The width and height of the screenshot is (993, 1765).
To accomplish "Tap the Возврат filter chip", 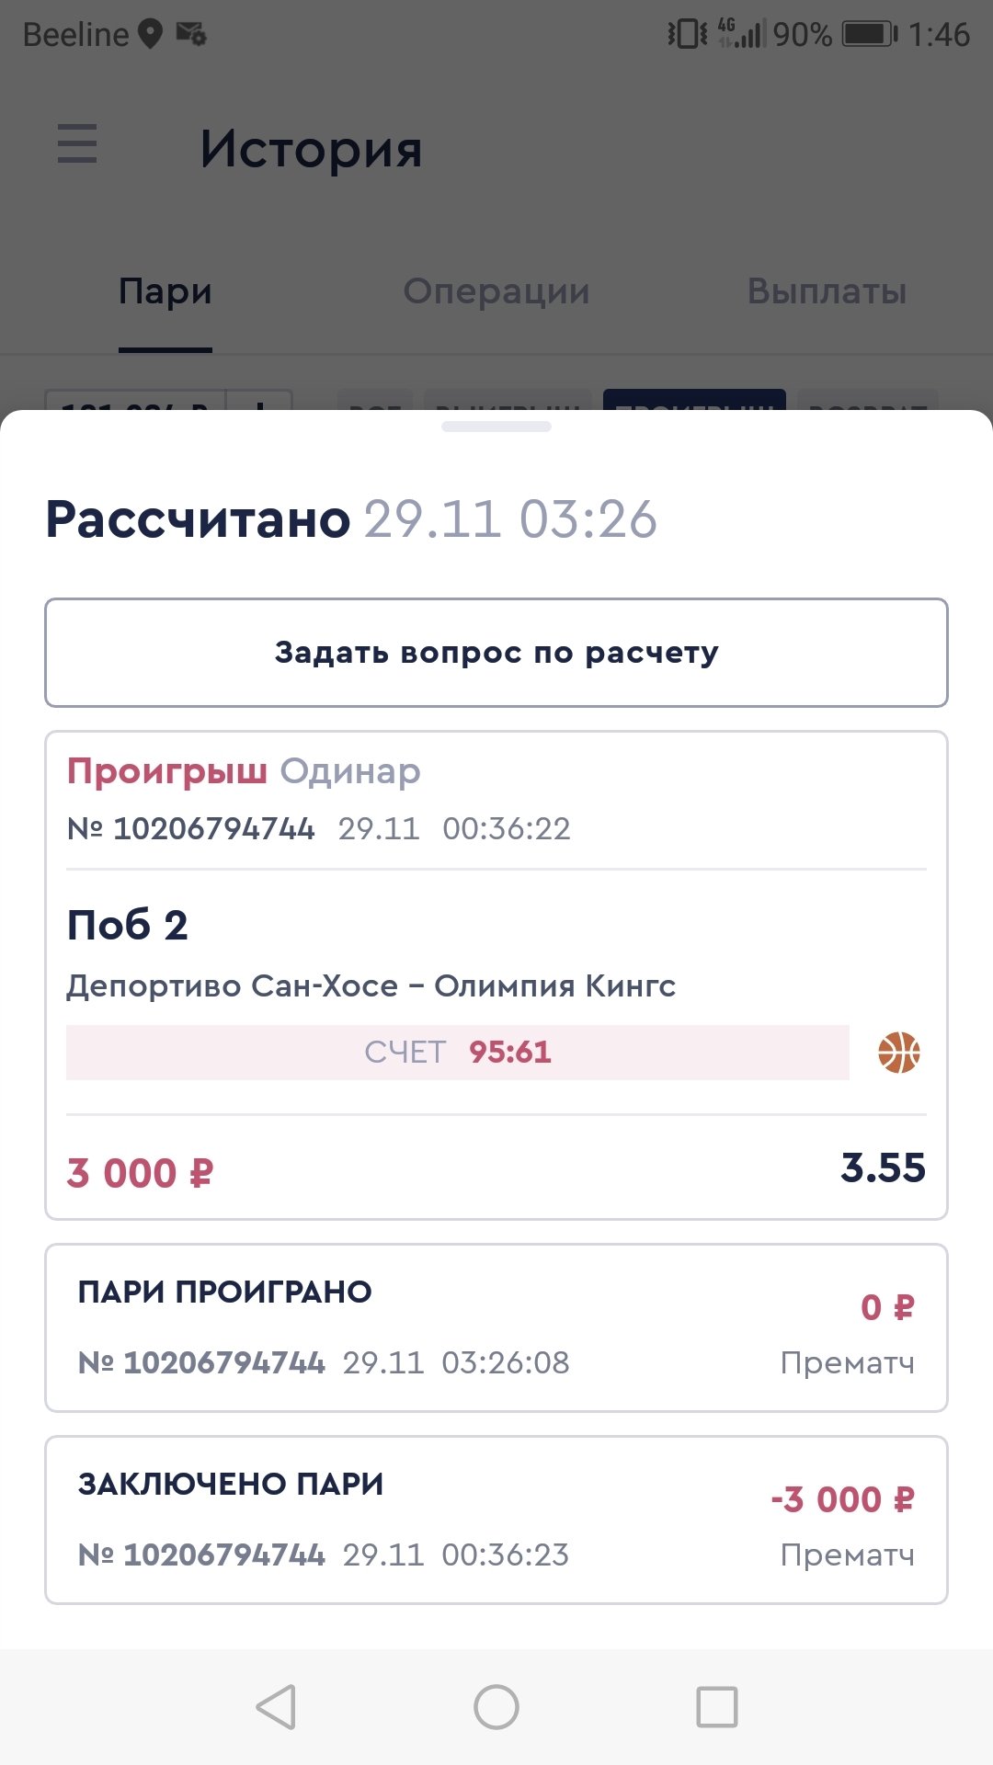I will (868, 401).
